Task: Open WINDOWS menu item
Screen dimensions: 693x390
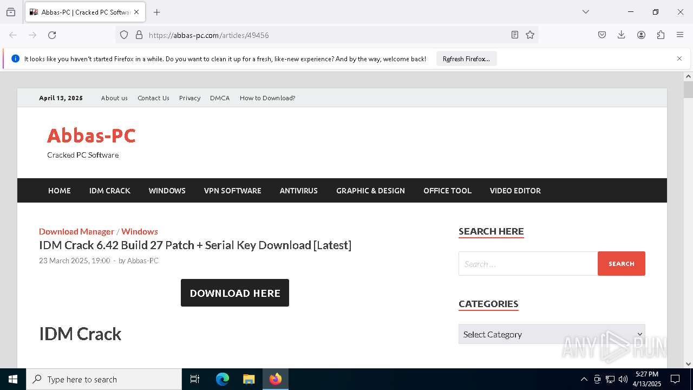Action: [167, 191]
